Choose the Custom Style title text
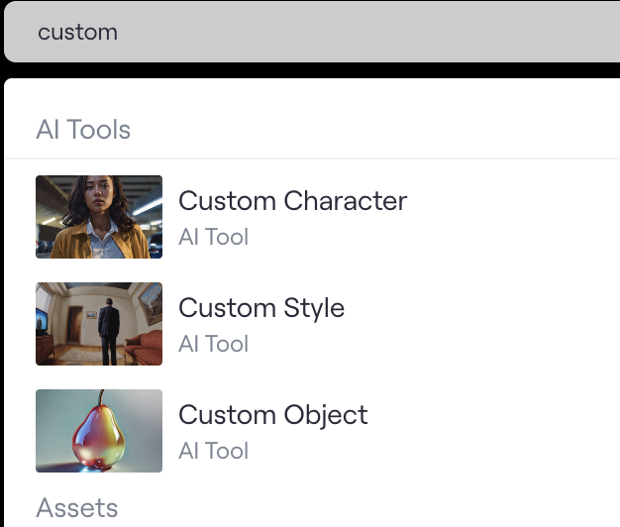This screenshot has height=527, width=620. (261, 308)
